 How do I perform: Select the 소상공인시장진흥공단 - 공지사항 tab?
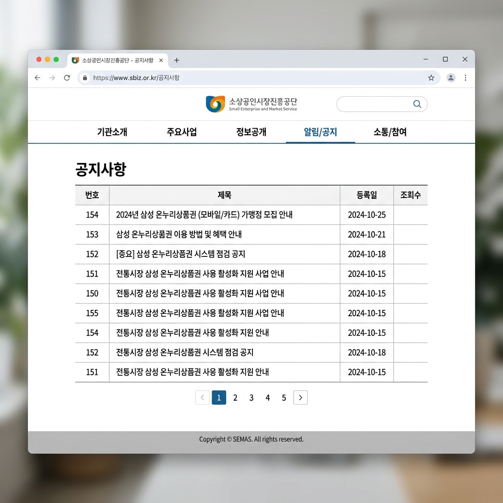pyautogui.click(x=117, y=60)
